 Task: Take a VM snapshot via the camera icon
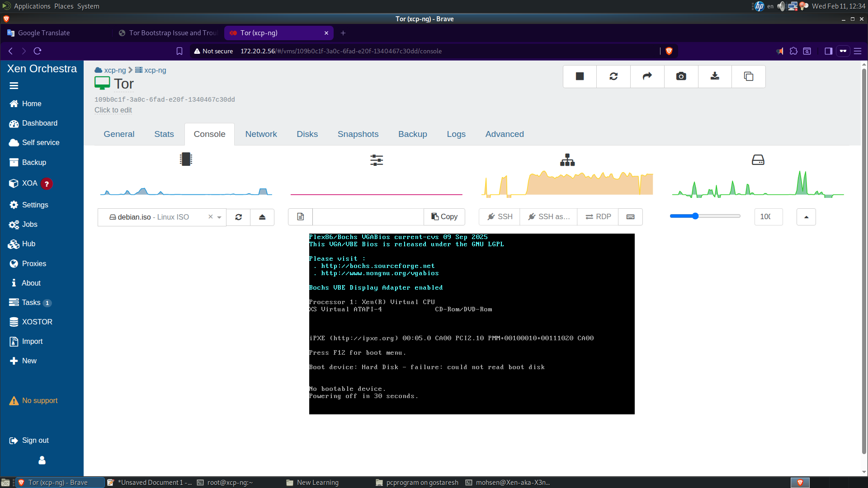point(680,76)
